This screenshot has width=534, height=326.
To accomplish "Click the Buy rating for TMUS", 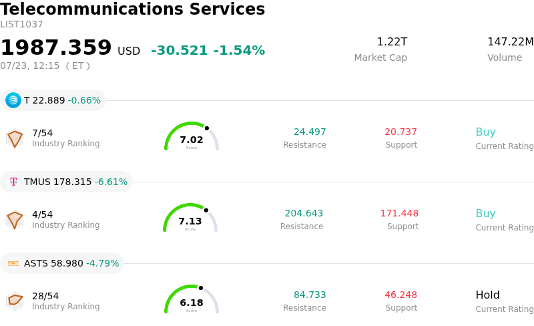I will (486, 214).
